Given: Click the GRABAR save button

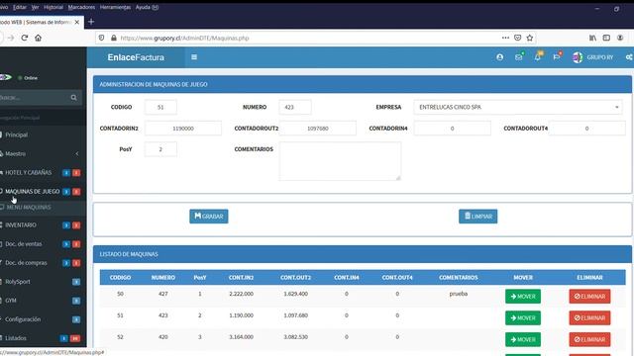Looking at the screenshot, I should coord(209,217).
